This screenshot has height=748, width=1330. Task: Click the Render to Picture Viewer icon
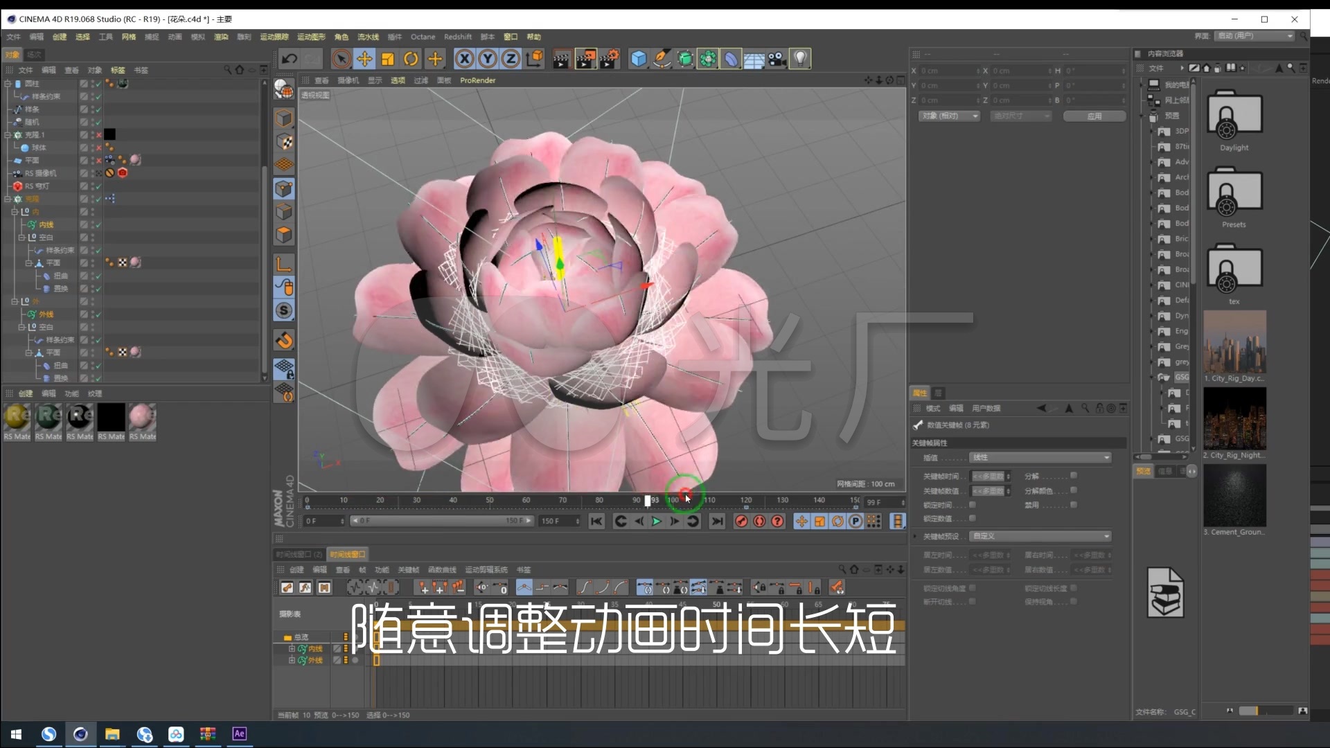pos(587,59)
